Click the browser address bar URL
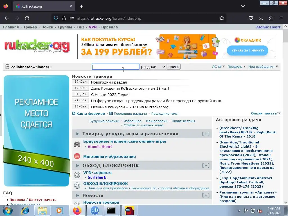Image resolution: width=288 pixels, height=216 pixels. point(109,18)
